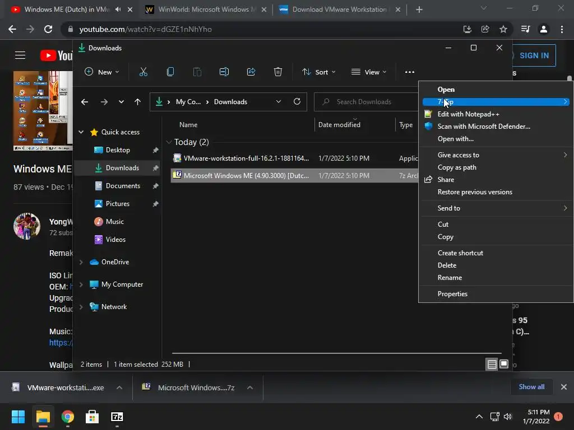Click the YouTube SIGN IN button
The image size is (574, 430).
click(534, 55)
